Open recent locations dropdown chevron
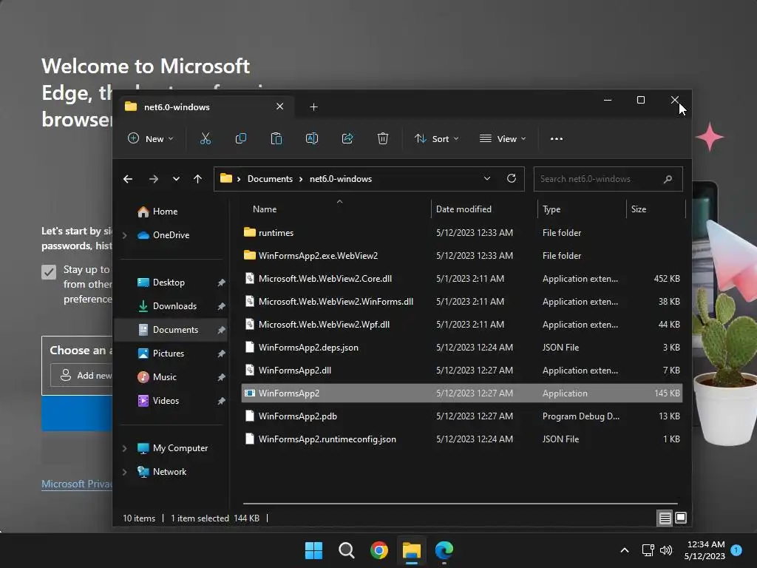The image size is (757, 568). point(176,179)
